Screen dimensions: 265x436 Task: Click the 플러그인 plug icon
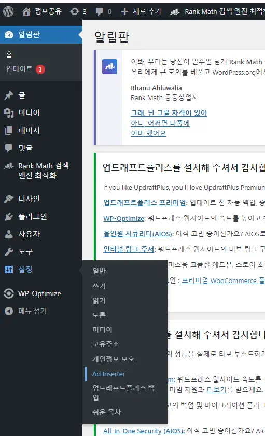coord(9,216)
